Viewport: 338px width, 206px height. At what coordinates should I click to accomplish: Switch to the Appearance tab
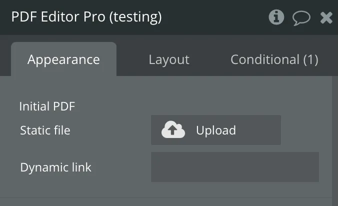point(63,59)
